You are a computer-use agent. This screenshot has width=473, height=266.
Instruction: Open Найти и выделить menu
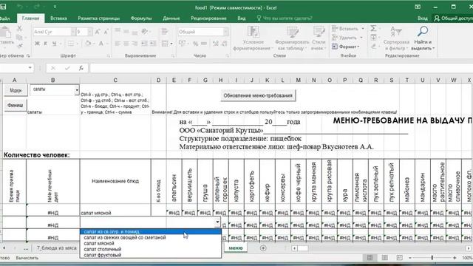tap(423, 38)
